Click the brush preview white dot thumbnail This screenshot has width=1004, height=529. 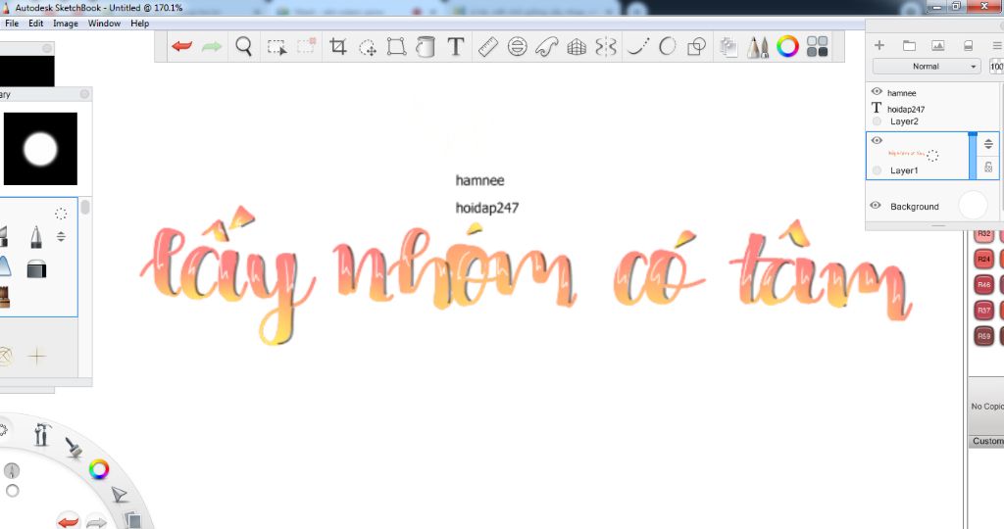(x=40, y=149)
